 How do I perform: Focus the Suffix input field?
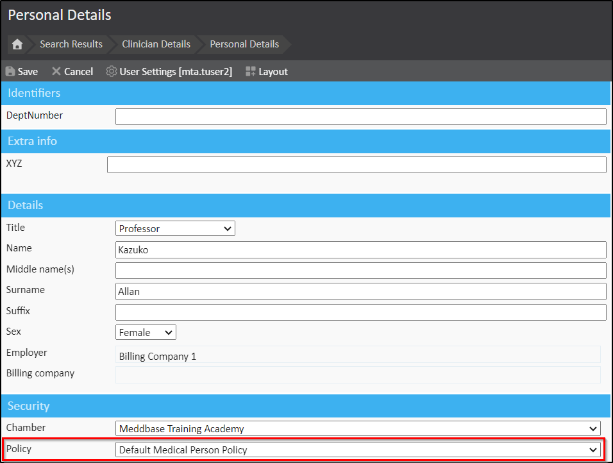point(360,312)
